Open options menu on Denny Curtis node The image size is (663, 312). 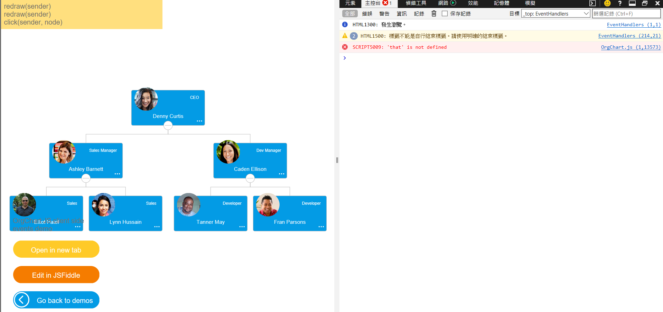199,121
